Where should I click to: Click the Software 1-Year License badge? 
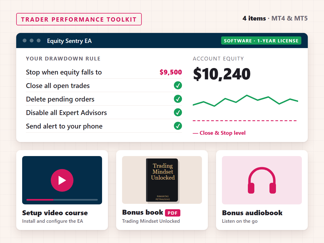click(261, 41)
